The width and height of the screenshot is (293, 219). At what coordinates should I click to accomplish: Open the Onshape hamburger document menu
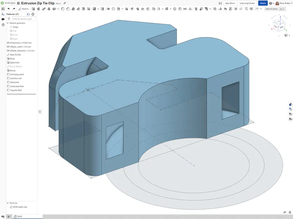(x=18, y=3)
